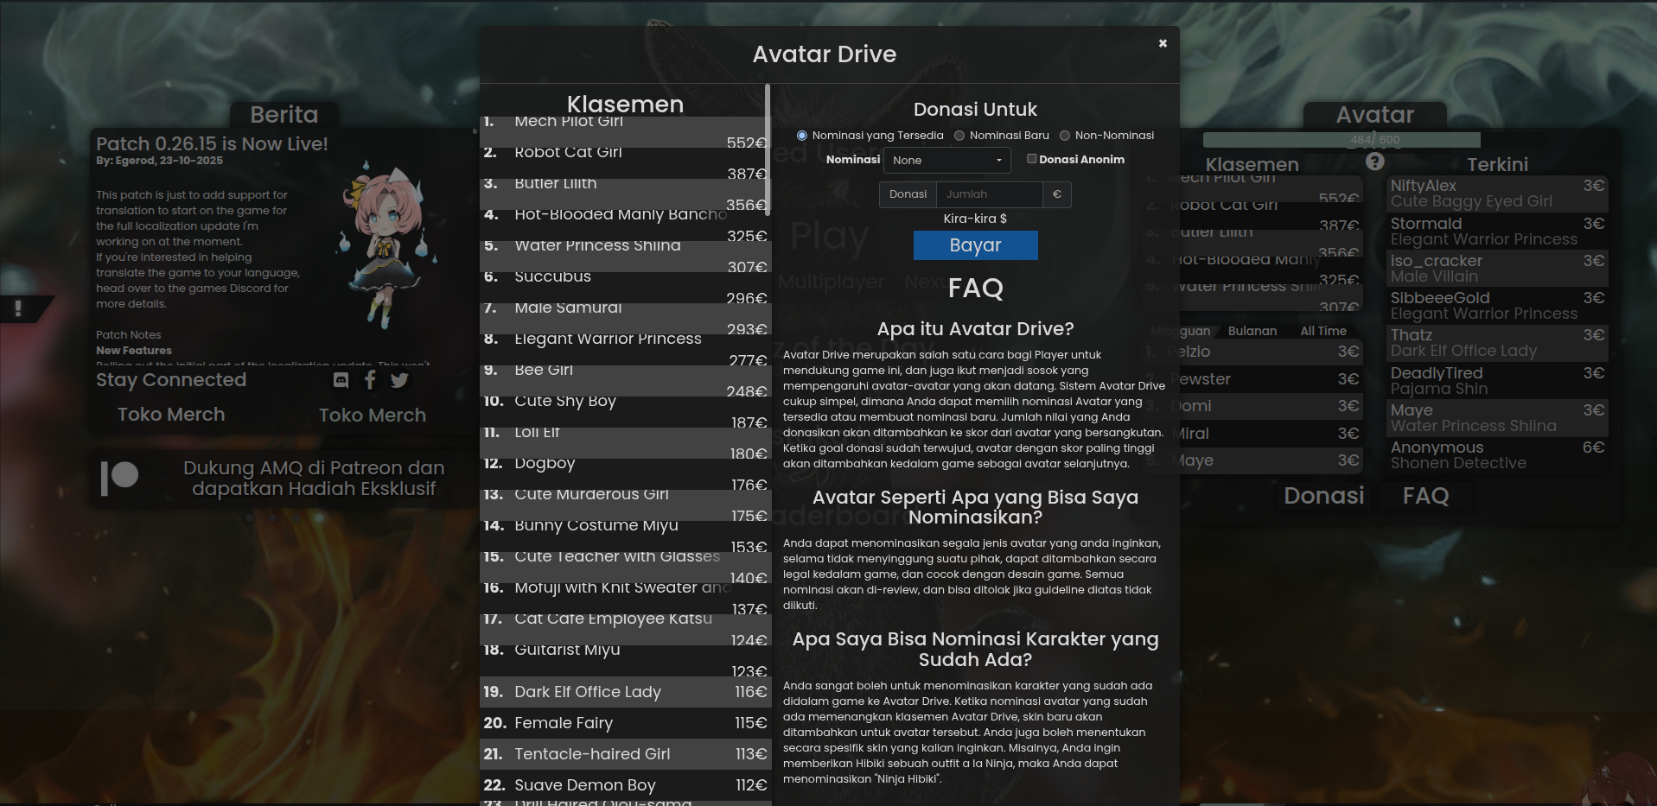Select Nominasi Baru radio option
The width and height of the screenshot is (1657, 806).
[959, 136]
